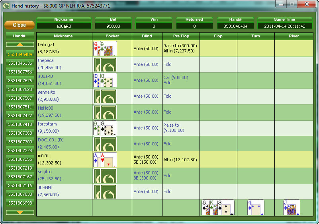Choose hand 3531807511

pos(20,107)
